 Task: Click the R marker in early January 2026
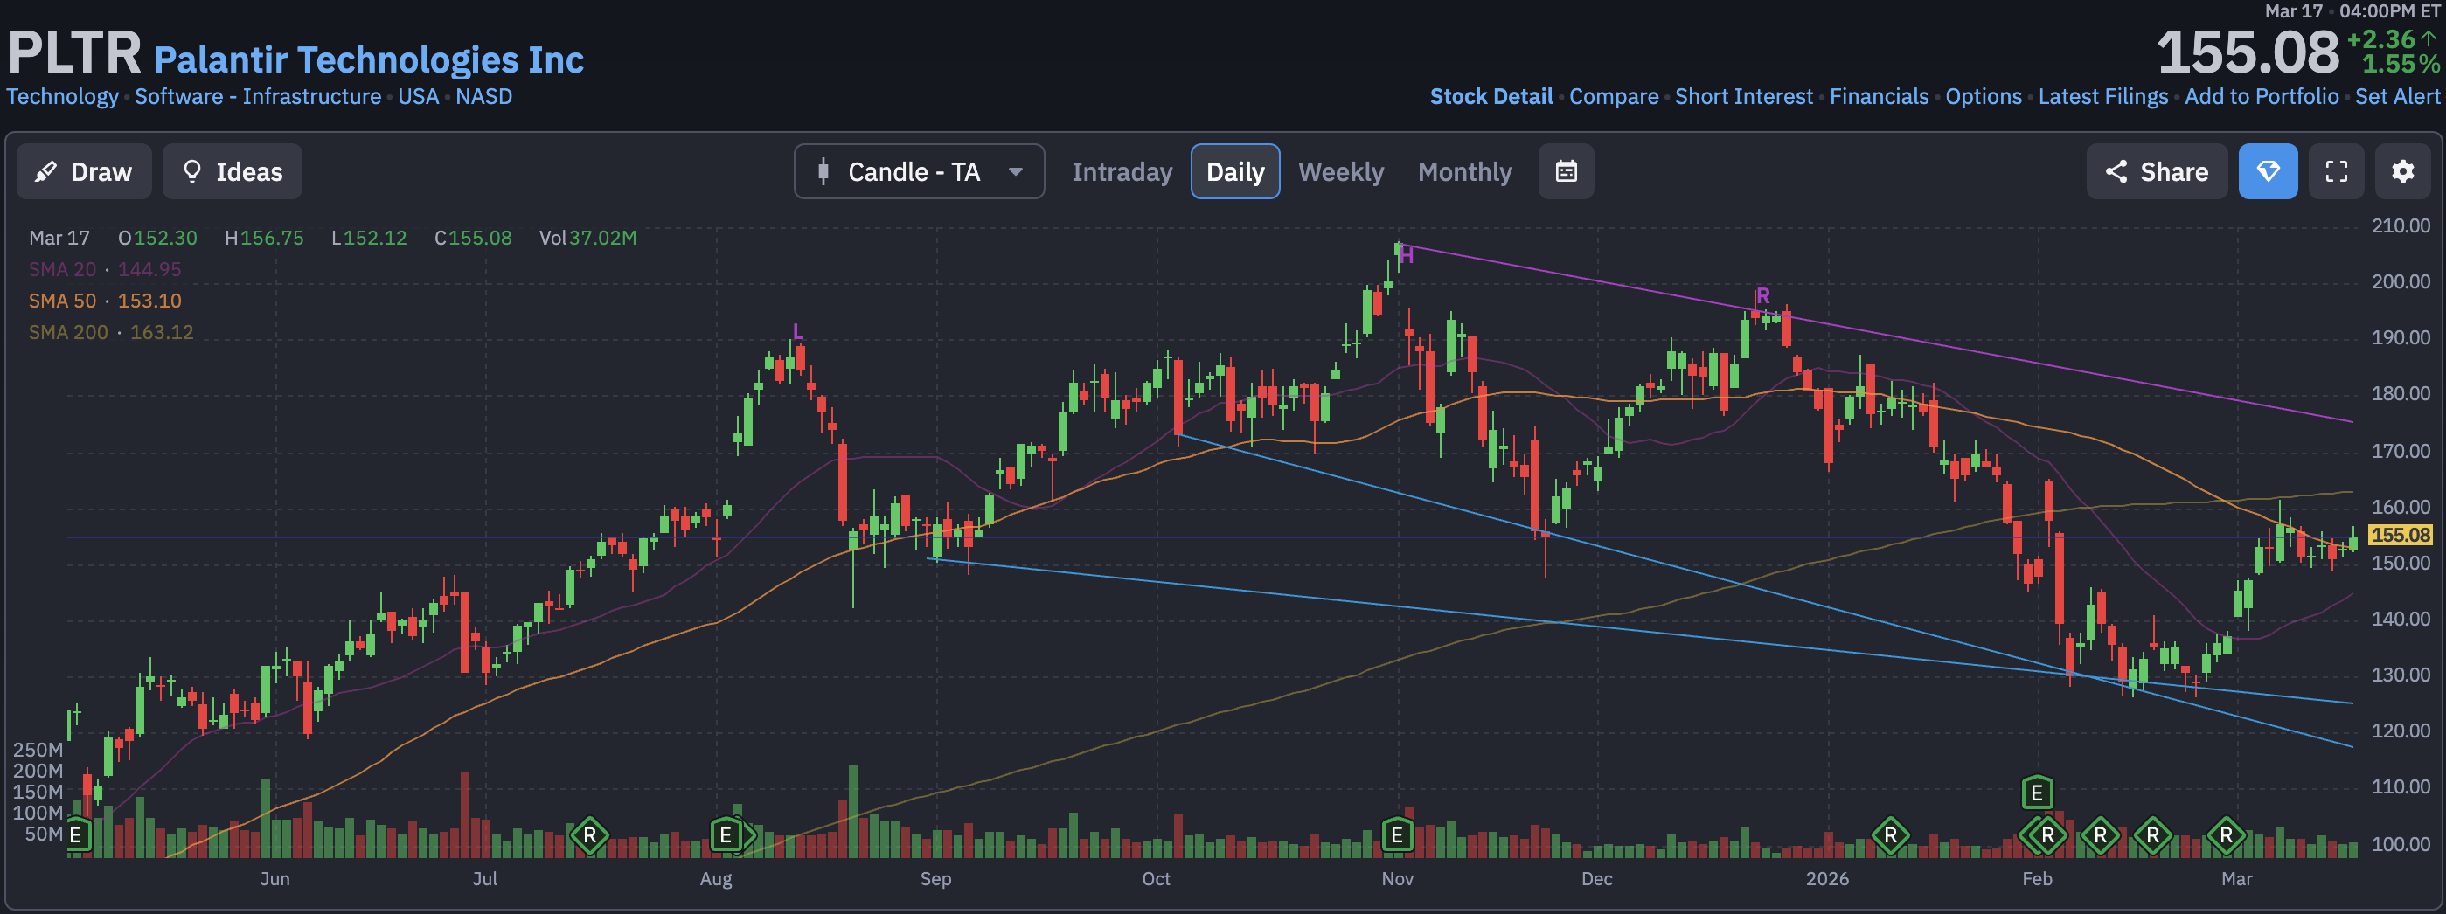point(1891,835)
